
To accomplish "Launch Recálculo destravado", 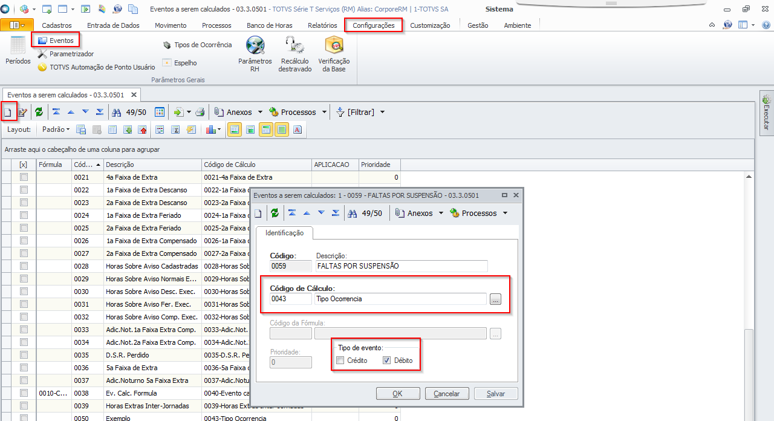I will (295, 54).
